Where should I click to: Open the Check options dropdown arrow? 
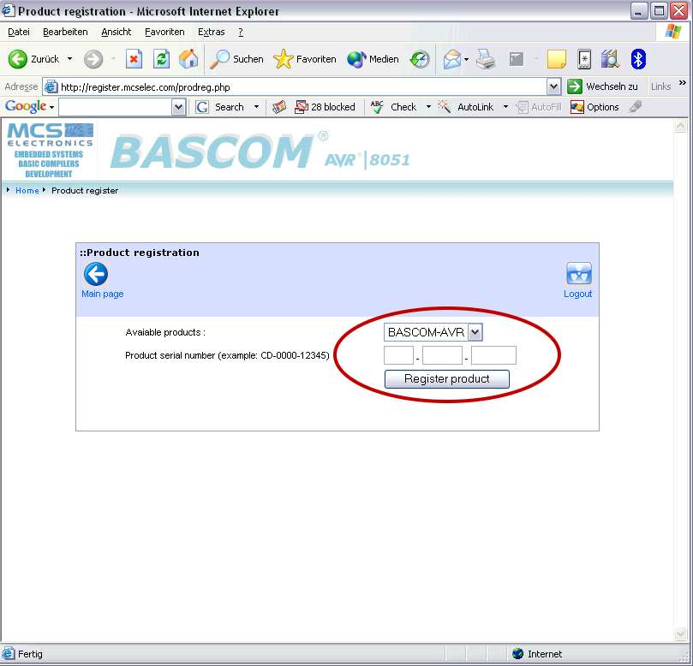pyautogui.click(x=428, y=107)
